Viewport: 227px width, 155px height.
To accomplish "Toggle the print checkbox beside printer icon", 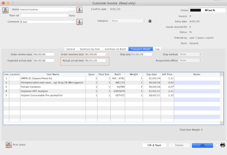I will click(217, 145).
